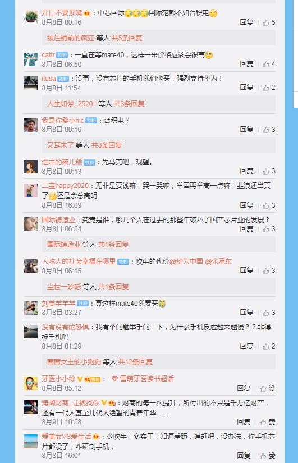Click 赞 on 海阔财商_让钱找你's comment
This screenshot has height=463, width=298.
click(267, 422)
